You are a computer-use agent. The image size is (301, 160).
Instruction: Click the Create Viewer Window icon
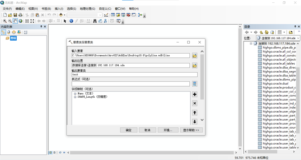(118, 21)
